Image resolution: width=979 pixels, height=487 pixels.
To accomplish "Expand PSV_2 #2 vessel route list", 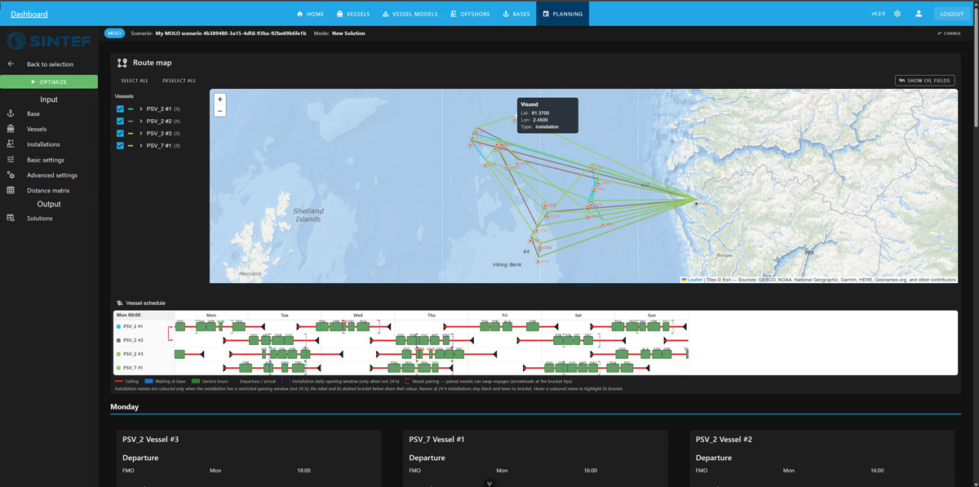I will click(141, 121).
